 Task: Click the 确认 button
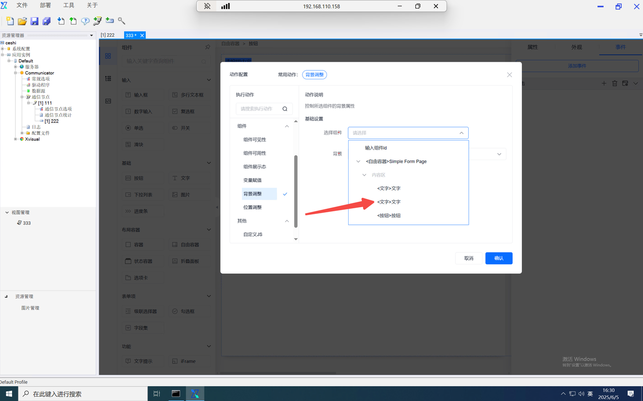tap(499, 258)
